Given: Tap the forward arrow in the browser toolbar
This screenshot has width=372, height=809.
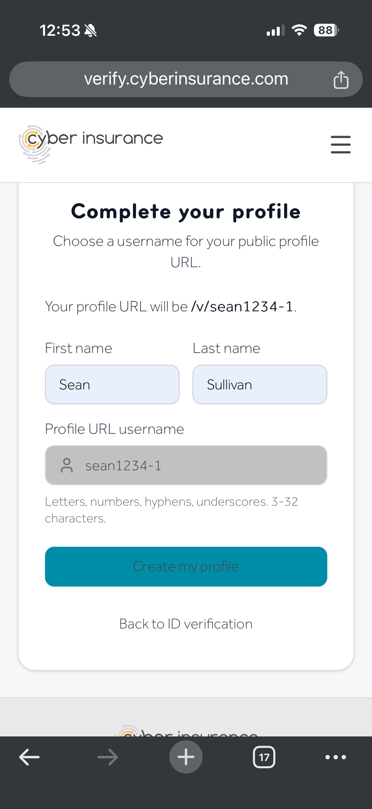Looking at the screenshot, I should tap(107, 757).
